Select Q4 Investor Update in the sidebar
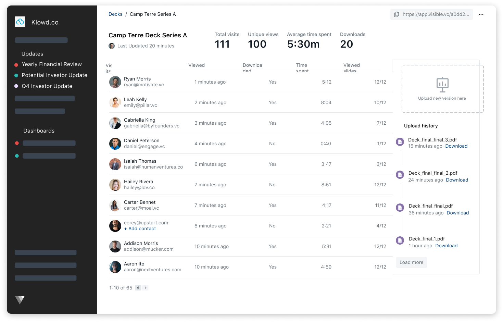Screen dimensions: 503x322 [x=47, y=86]
